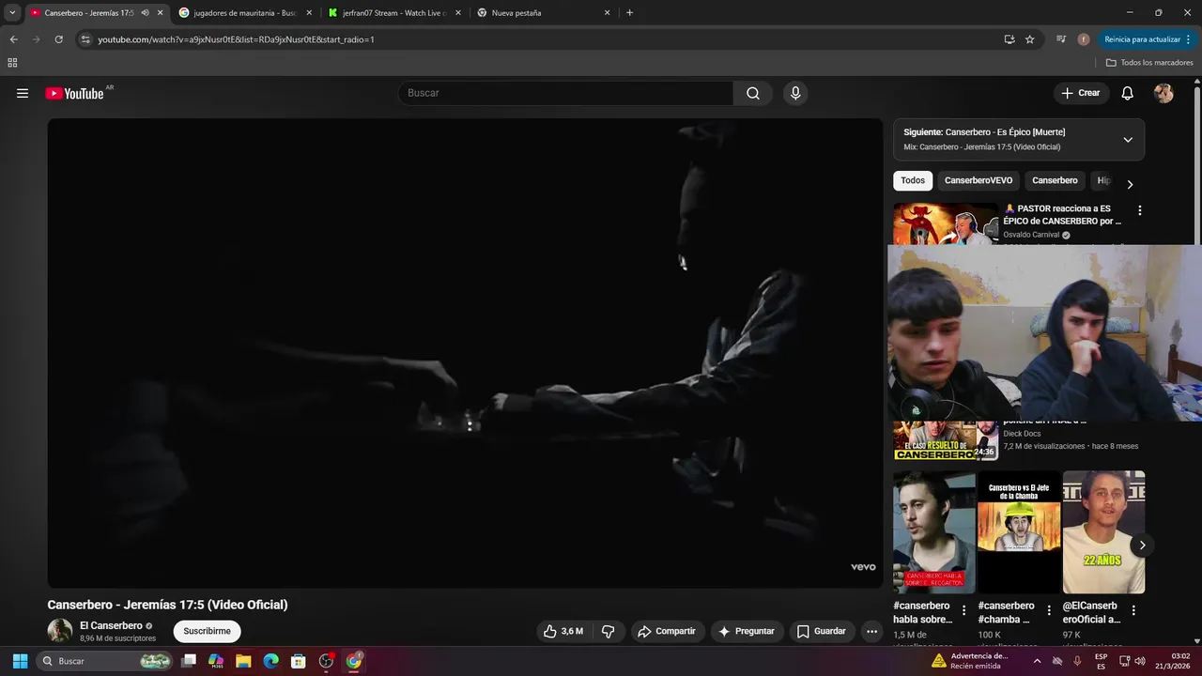Open YouTube notifications bell

[x=1127, y=93]
